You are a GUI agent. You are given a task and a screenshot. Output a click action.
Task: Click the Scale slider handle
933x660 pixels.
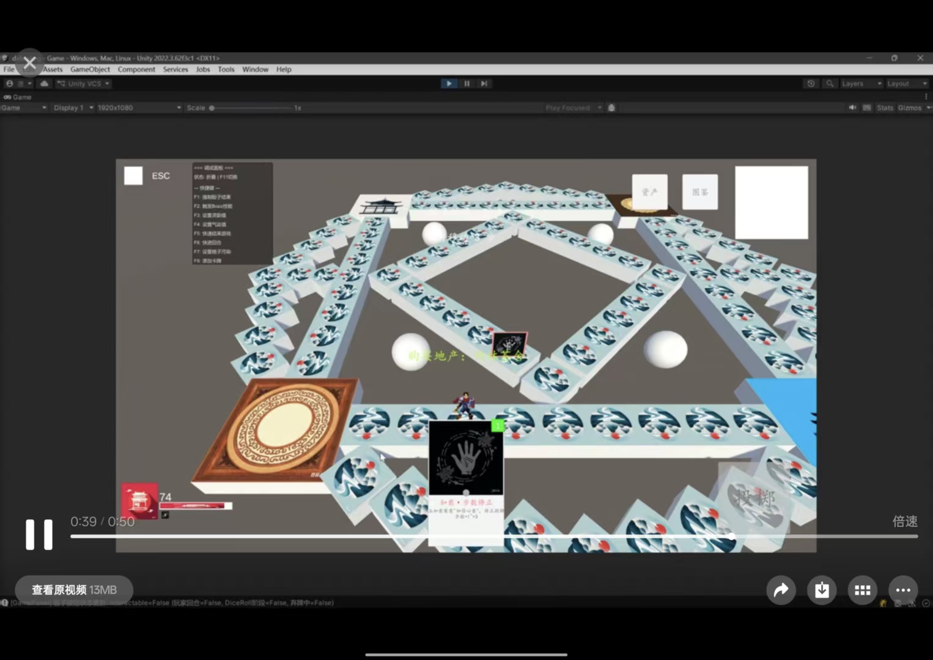click(212, 108)
